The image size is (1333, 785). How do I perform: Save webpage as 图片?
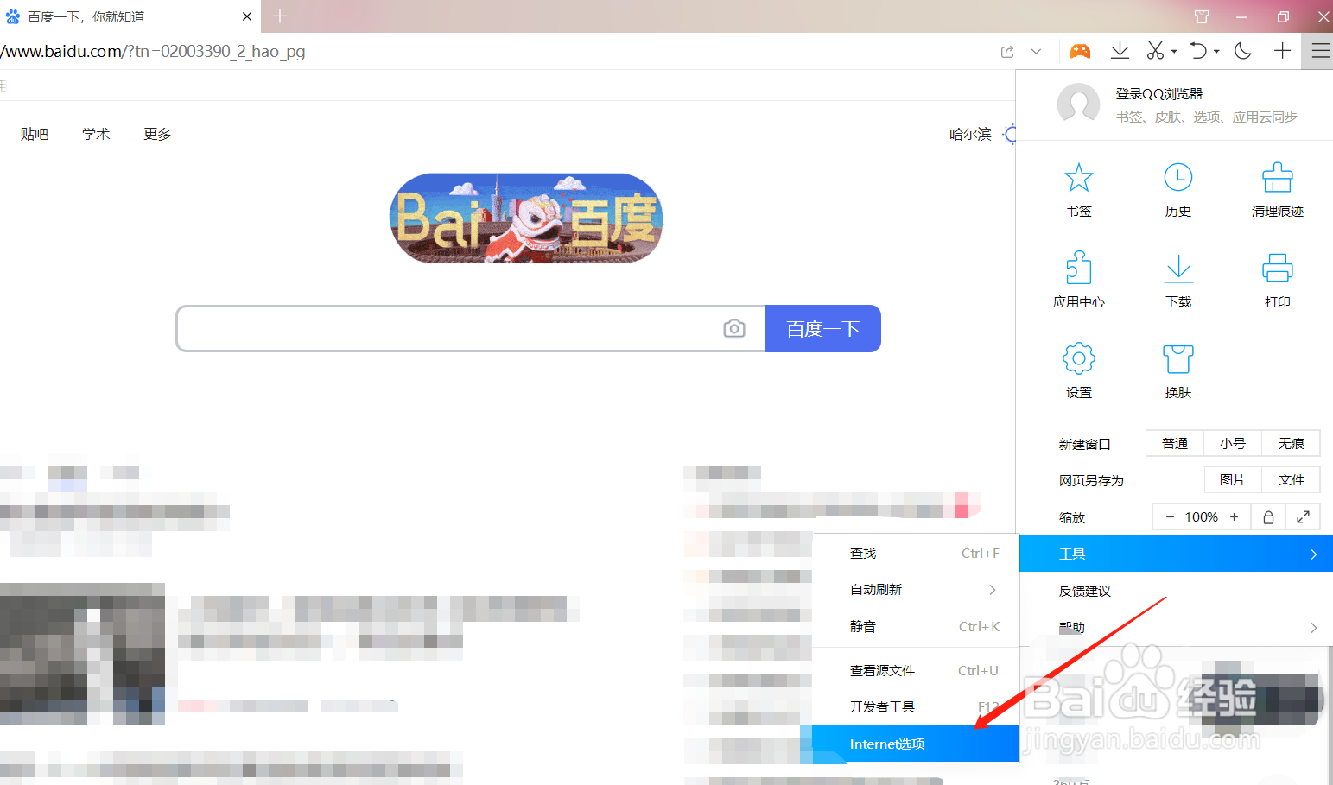1233,479
